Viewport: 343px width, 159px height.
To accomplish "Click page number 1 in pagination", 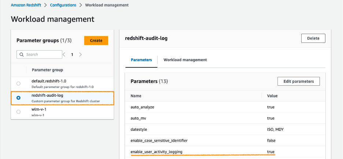I will click(72, 55).
